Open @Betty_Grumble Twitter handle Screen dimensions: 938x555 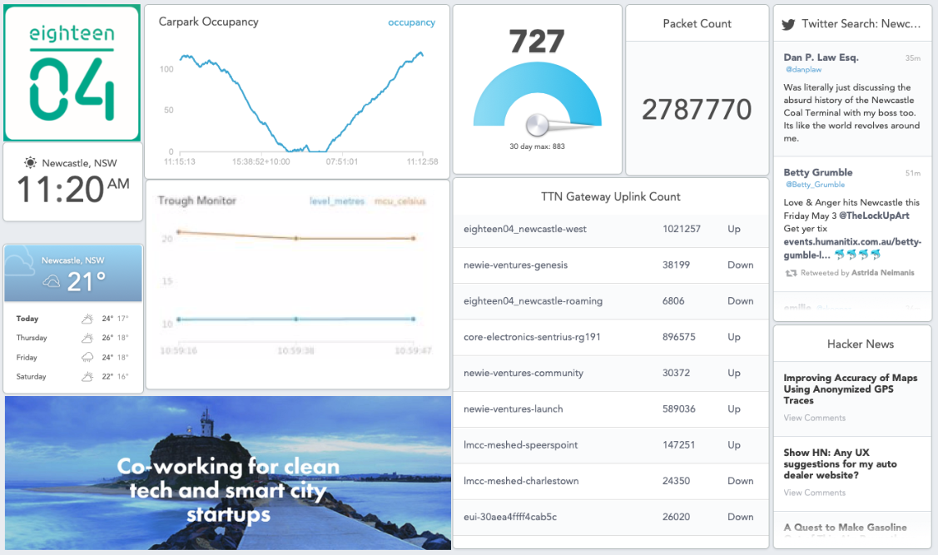[x=815, y=185]
